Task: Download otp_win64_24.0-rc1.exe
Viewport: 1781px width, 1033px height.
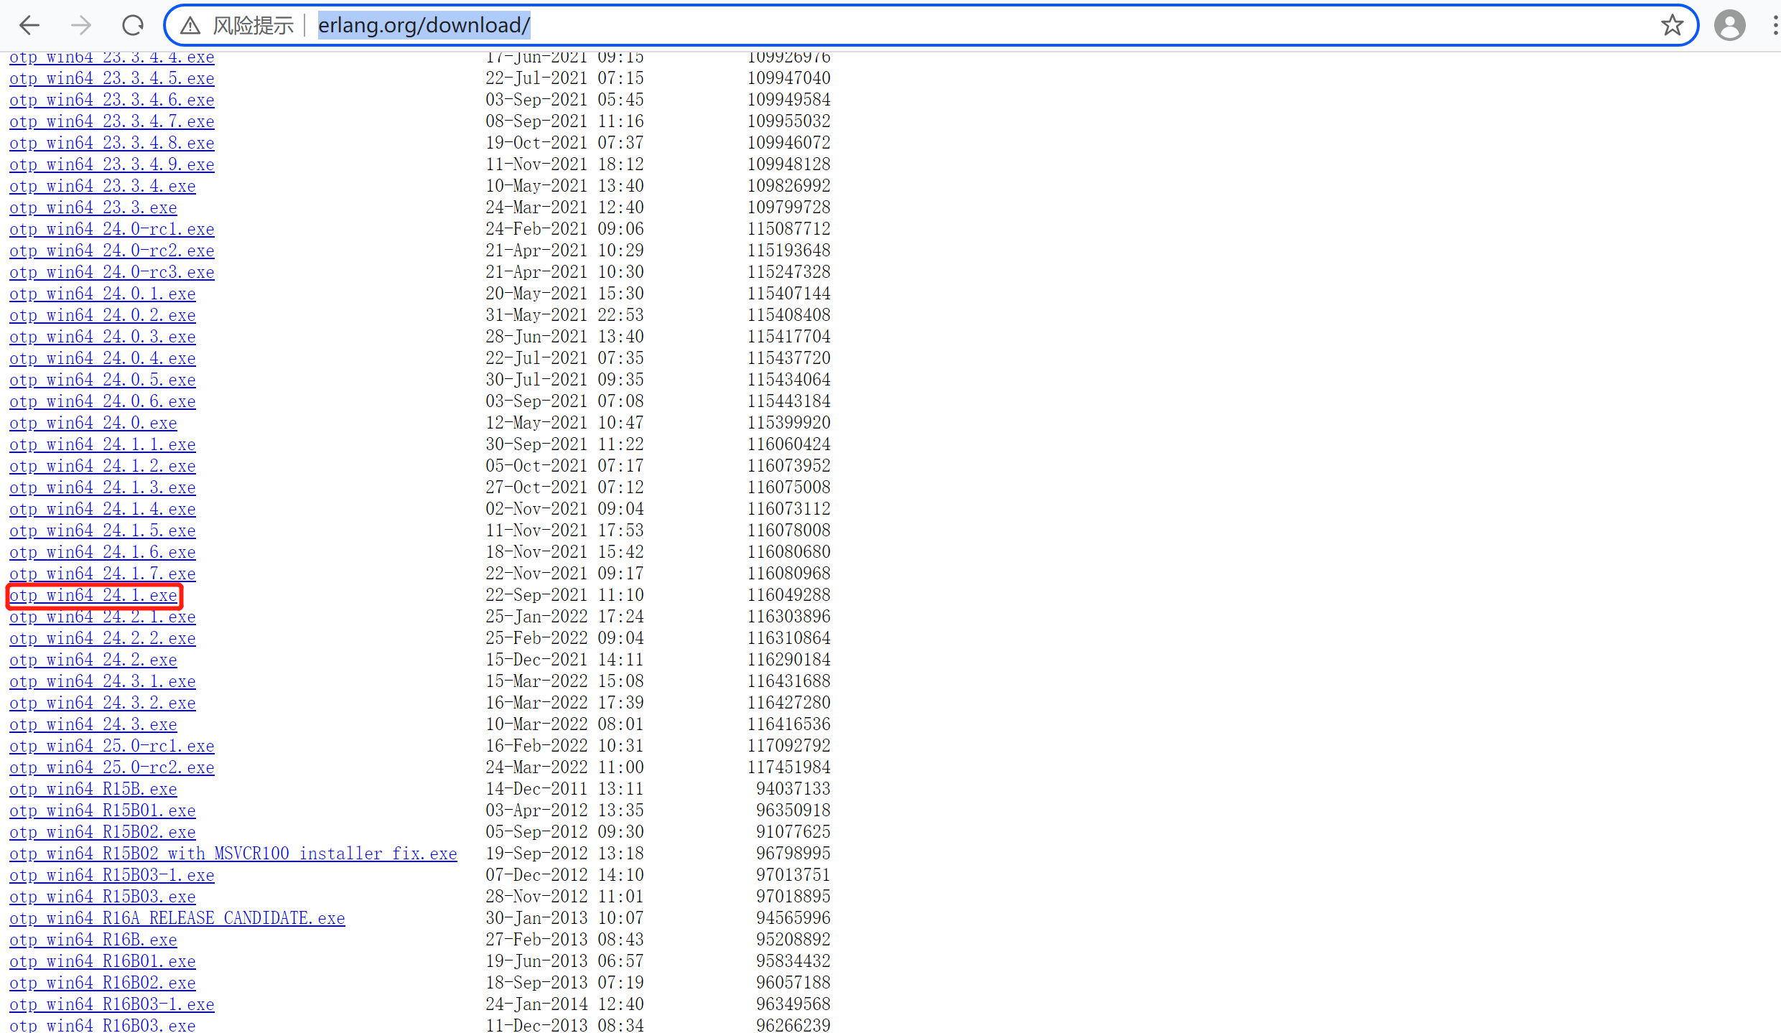Action: [x=112, y=229]
